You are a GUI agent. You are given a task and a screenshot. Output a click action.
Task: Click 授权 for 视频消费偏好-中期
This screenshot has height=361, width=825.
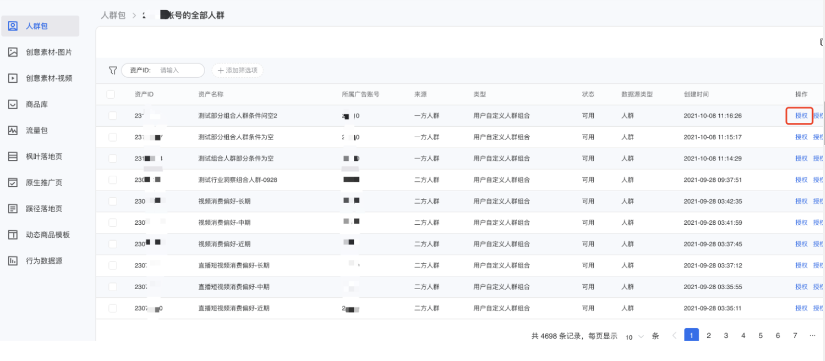(801, 223)
